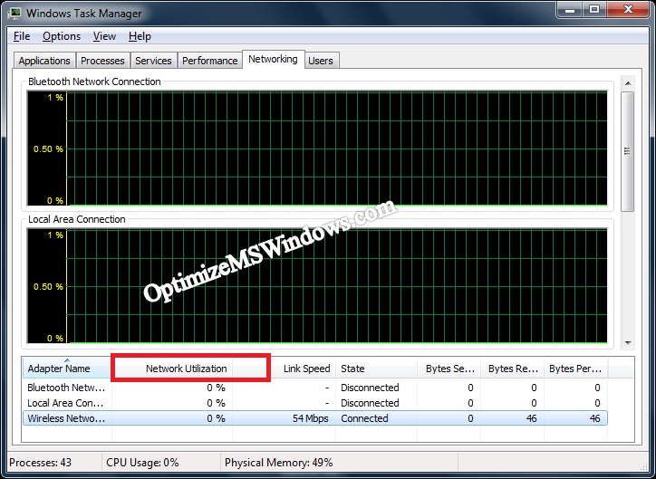Close the Windows Task Manager window
This screenshot has height=479, width=656.
(x=628, y=9)
